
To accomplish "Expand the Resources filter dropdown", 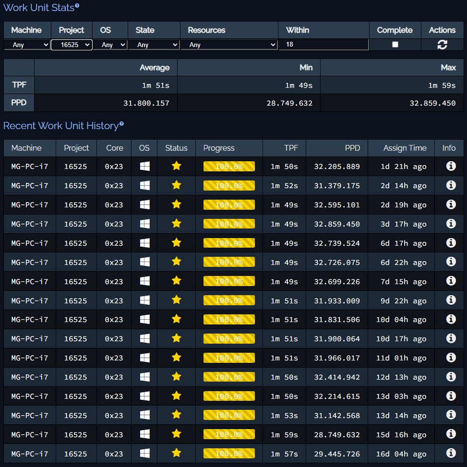I will point(229,45).
